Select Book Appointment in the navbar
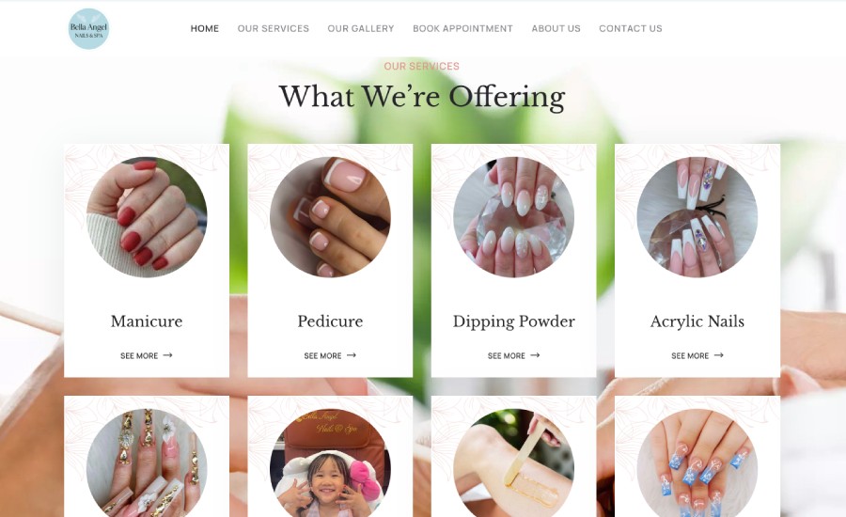The image size is (846, 517). pos(462,28)
